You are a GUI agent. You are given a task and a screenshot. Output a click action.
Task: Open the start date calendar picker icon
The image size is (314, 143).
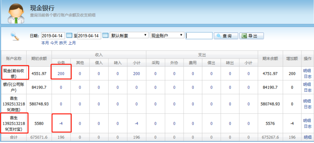(x=69, y=35)
